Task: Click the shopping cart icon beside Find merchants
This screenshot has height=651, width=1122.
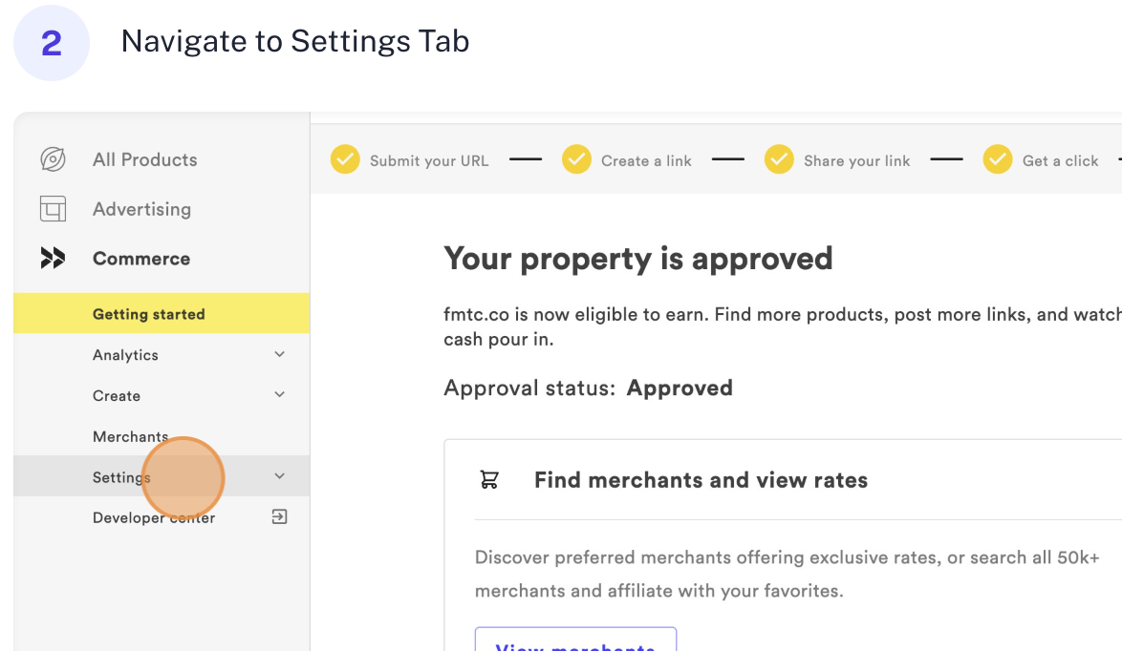Action: click(489, 480)
